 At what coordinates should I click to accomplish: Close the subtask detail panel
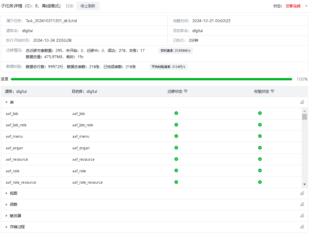(x=306, y=6)
